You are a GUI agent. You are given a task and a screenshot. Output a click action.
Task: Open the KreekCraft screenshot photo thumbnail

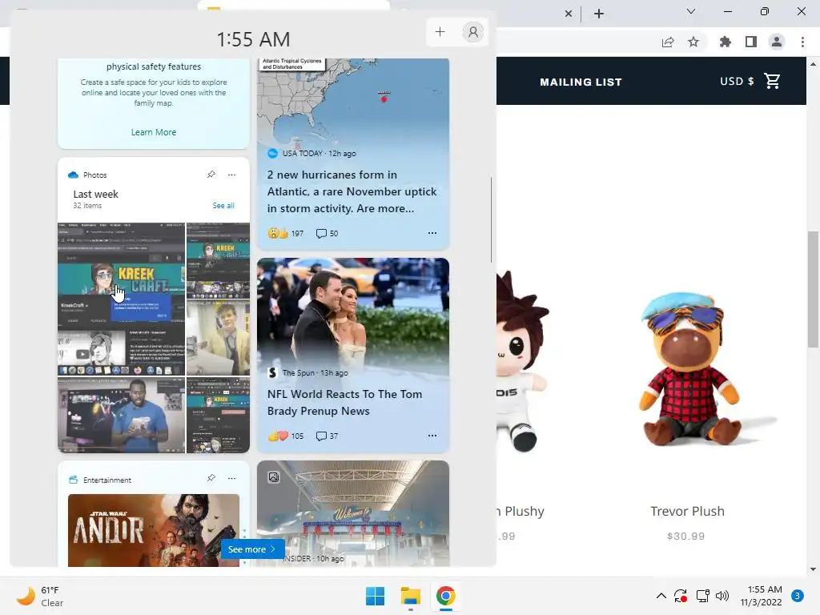(122, 299)
